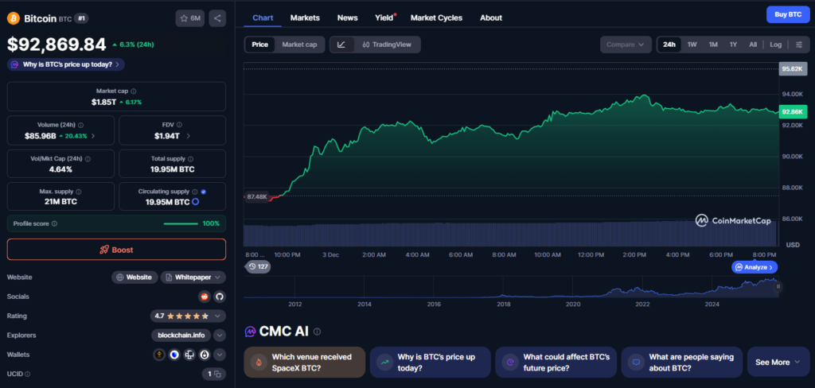Expand the FDV details arrow
This screenshot has width=815, height=388.
tap(188, 136)
